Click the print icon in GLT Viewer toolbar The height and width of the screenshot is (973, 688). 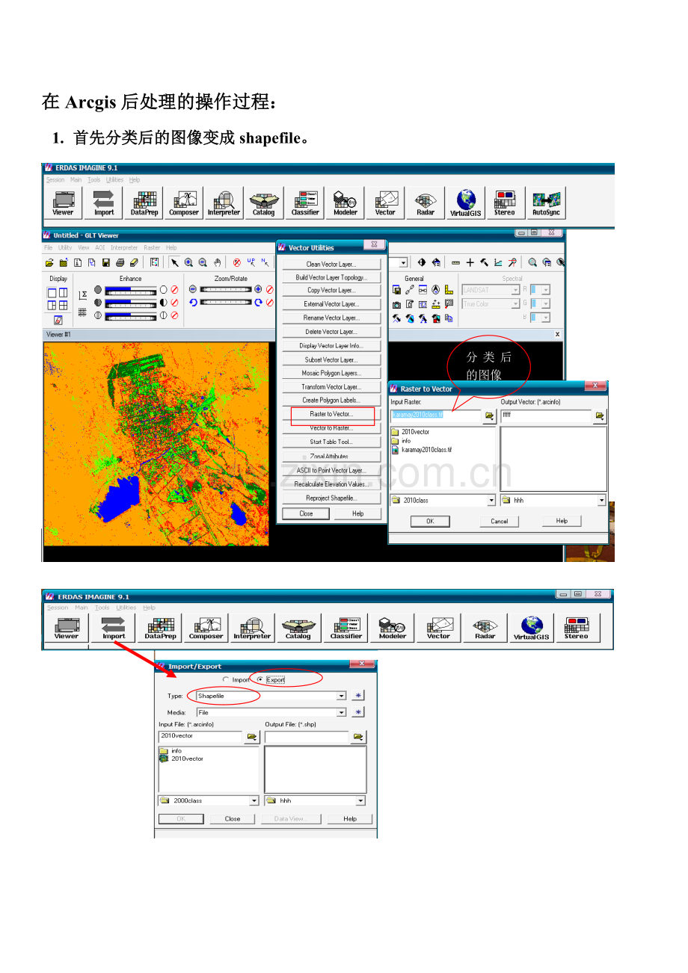pyautogui.click(x=120, y=262)
